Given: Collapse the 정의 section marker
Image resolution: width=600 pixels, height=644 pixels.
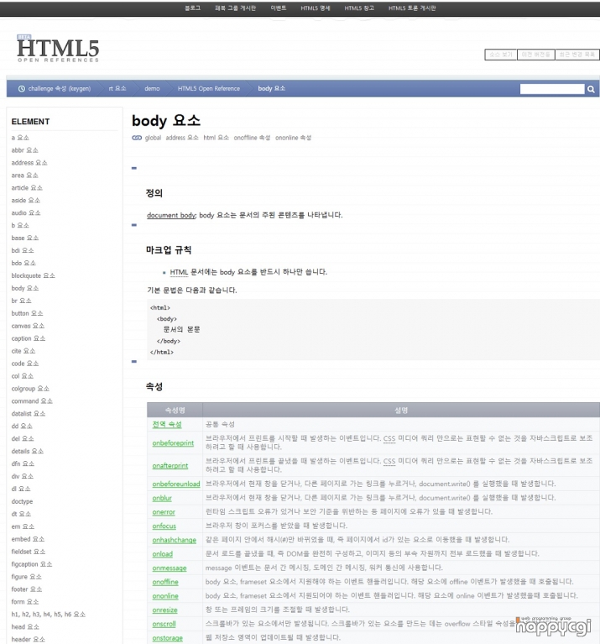Looking at the screenshot, I should 133,168.
